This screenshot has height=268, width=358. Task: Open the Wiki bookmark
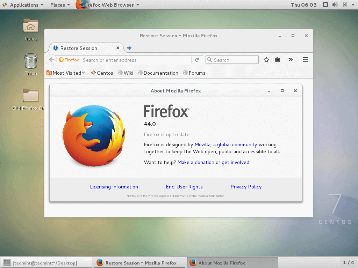126,73
